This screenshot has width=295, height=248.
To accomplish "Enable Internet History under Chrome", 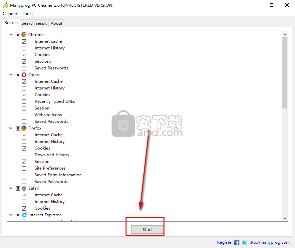I will 24,48.
